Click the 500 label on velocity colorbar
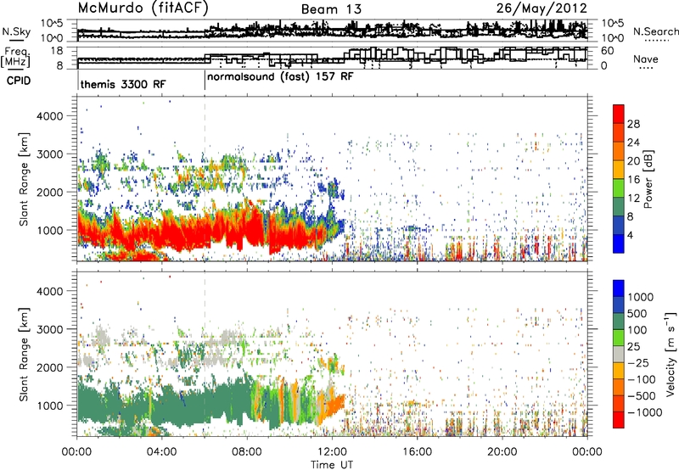The image size is (679, 470). pyautogui.click(x=639, y=314)
